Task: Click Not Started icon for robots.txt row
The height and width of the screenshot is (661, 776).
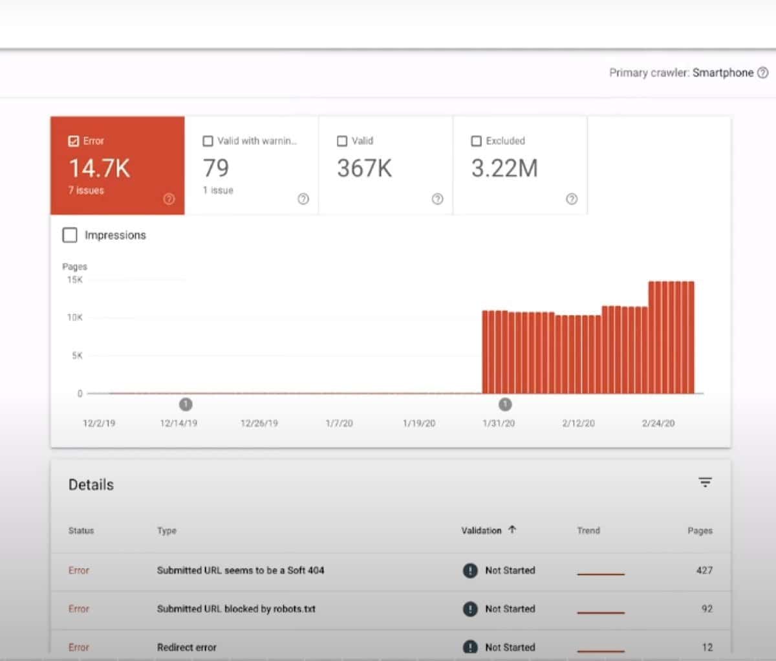Action: [470, 609]
